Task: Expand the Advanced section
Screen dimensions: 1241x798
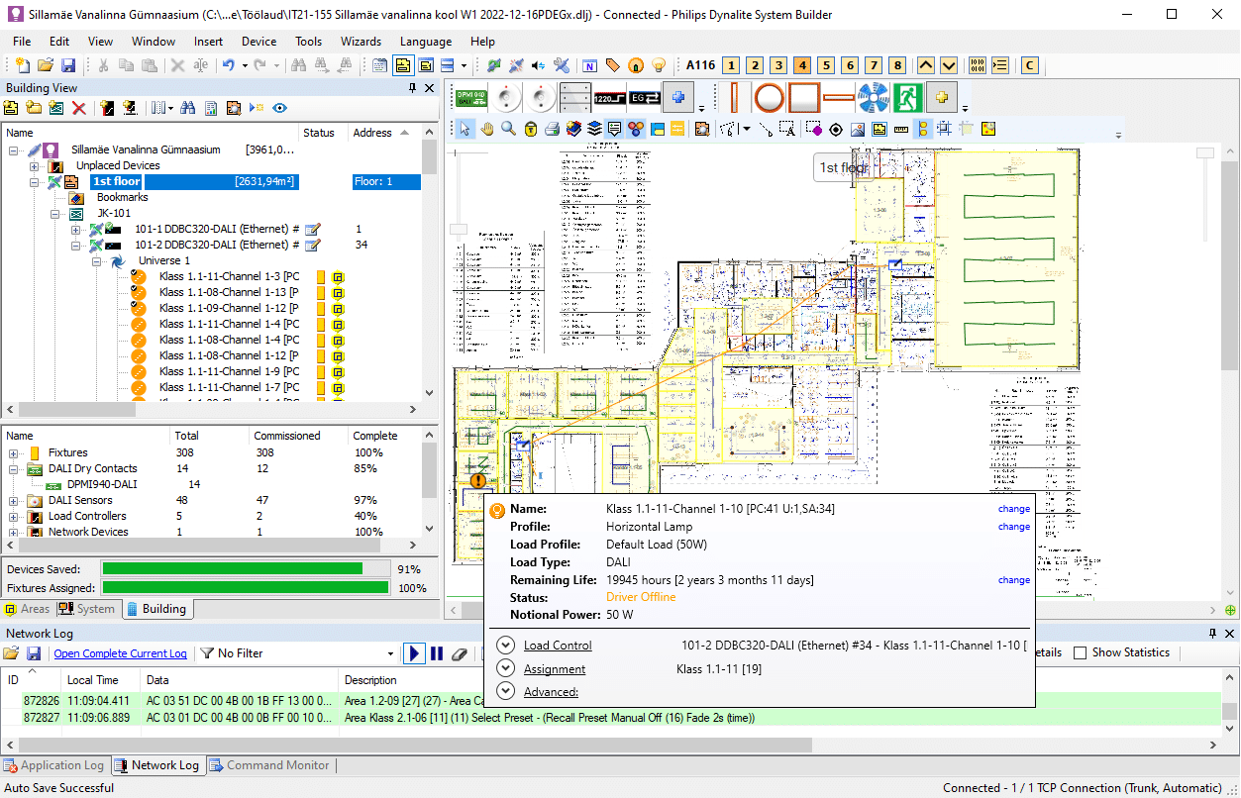Action: click(505, 691)
